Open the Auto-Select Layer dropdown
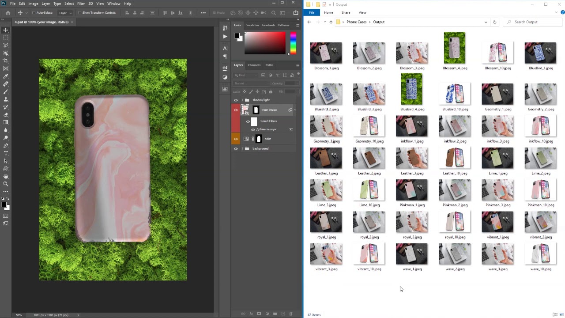The width and height of the screenshot is (565, 318). pos(65,13)
